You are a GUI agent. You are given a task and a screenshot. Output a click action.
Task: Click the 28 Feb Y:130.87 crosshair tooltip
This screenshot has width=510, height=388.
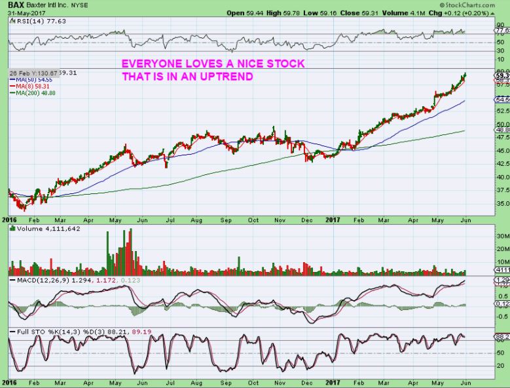point(33,73)
